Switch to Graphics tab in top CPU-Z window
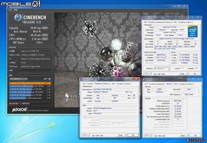The image size is (207, 143). (x=182, y=22)
